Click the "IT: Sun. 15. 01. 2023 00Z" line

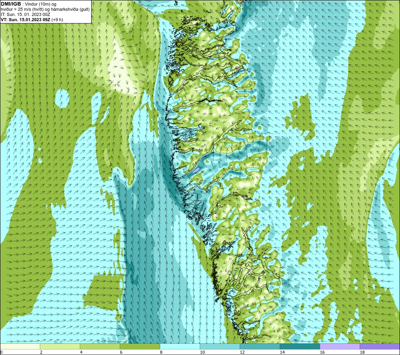tap(26, 14)
